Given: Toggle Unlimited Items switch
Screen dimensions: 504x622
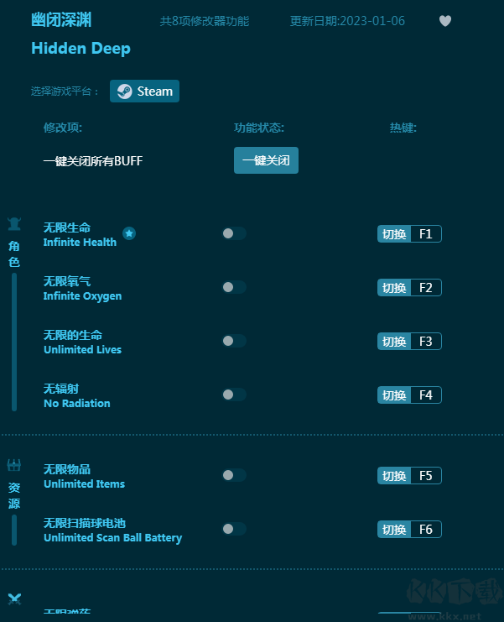Looking at the screenshot, I should click(x=234, y=475).
